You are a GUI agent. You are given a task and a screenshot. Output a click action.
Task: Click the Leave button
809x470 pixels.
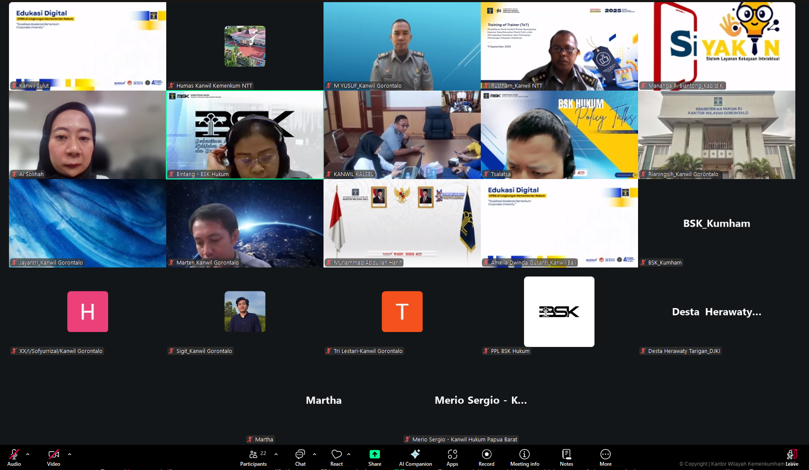point(793,457)
